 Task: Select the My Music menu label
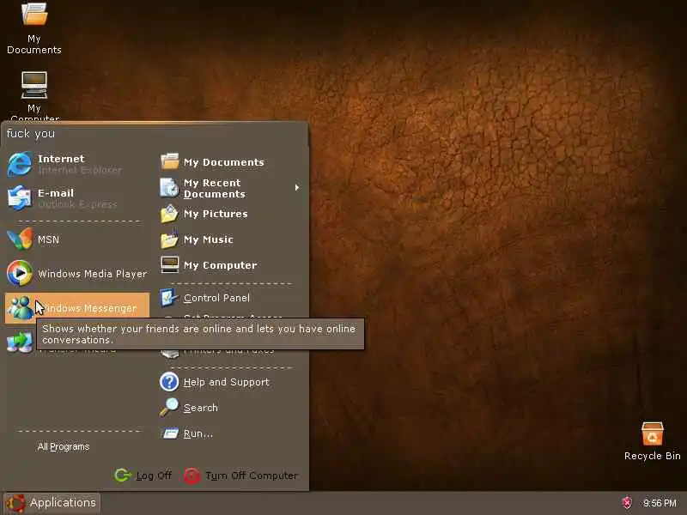(209, 239)
